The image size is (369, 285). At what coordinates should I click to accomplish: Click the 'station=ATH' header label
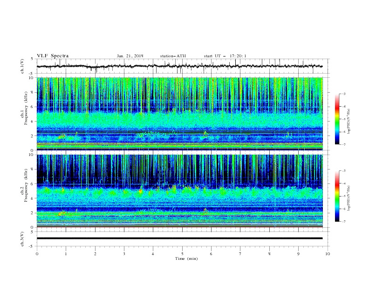[x=173, y=56]
